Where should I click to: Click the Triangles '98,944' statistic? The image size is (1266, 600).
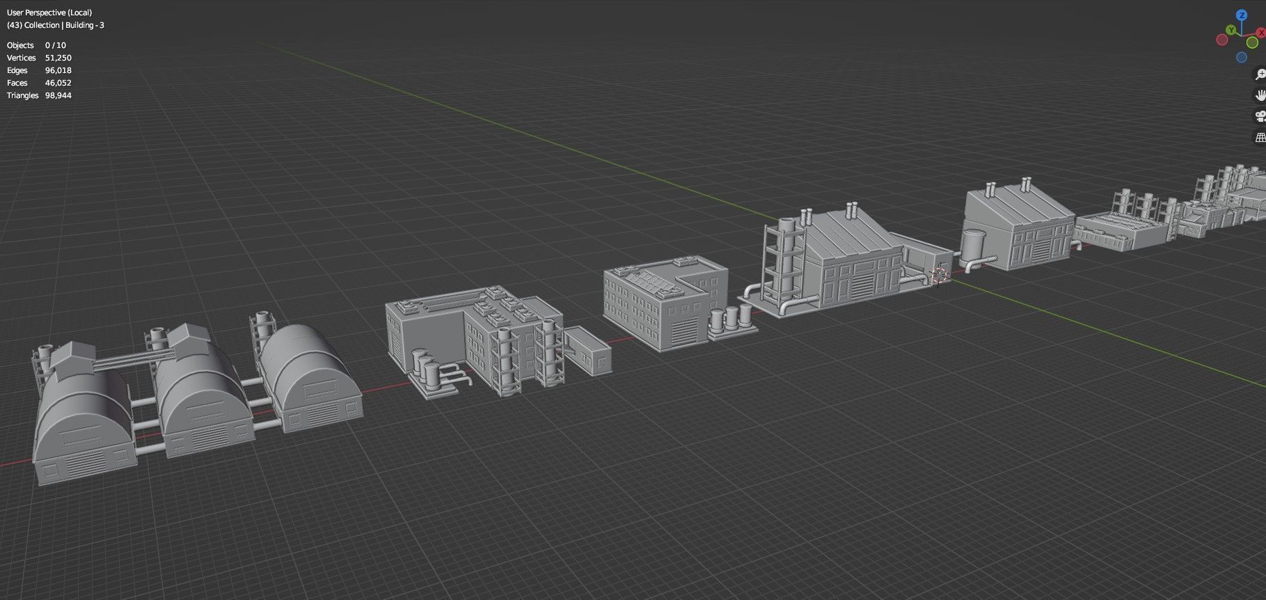(58, 95)
